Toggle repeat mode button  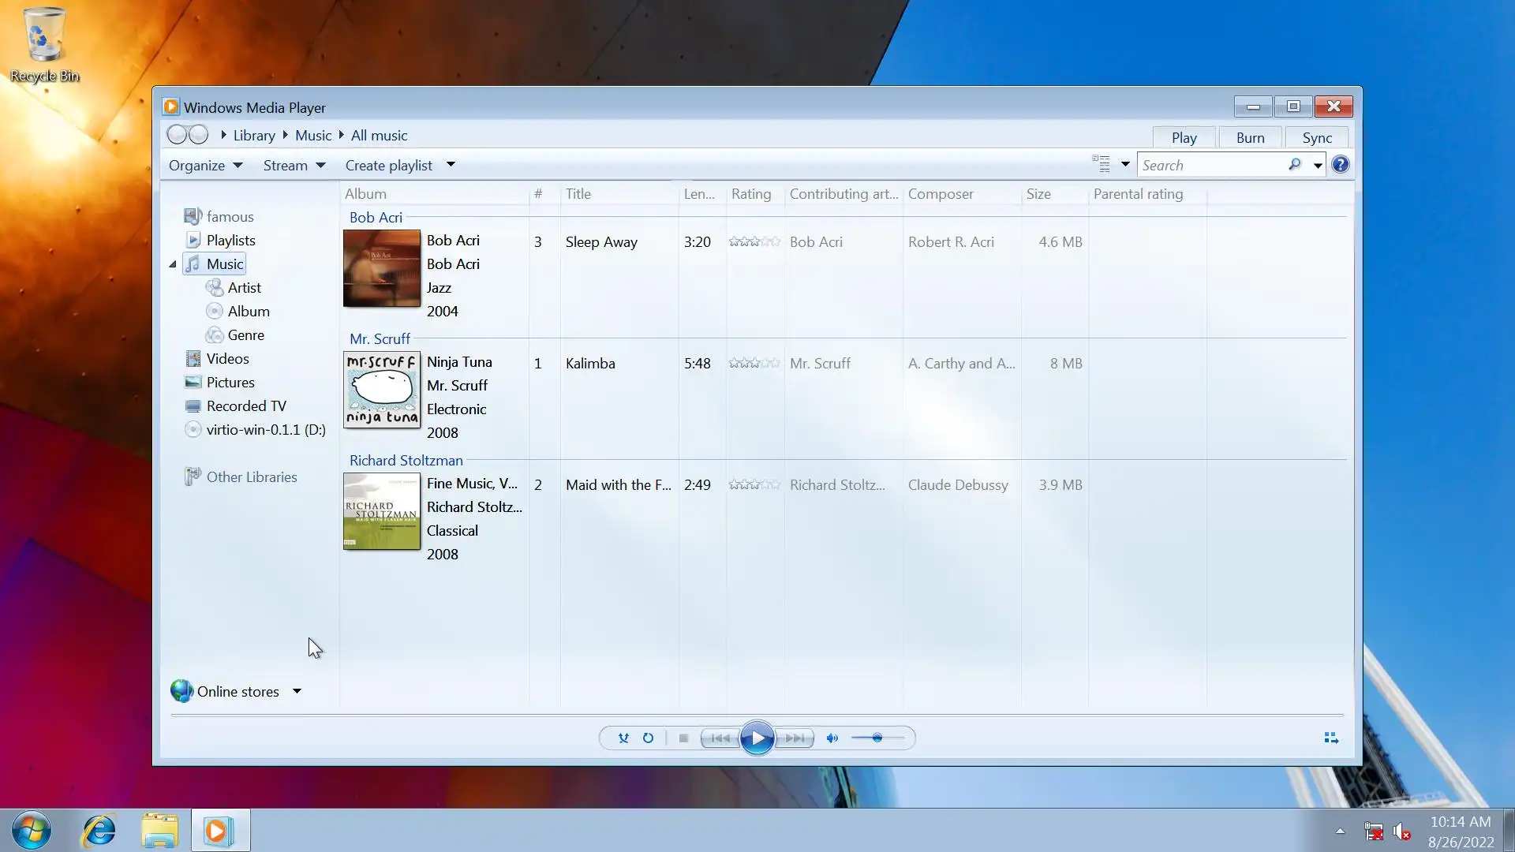[648, 738]
